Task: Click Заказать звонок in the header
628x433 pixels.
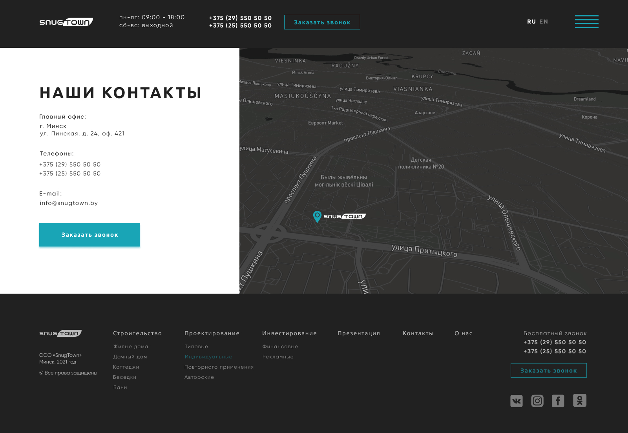Action: 322,22
